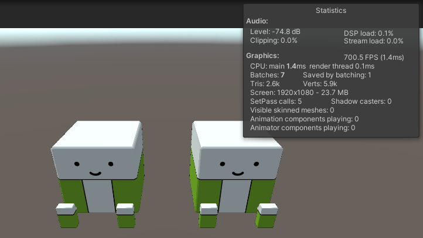Screen dimensions: 423x238
Task: Select the Audio section heading
Action: tap(257, 21)
